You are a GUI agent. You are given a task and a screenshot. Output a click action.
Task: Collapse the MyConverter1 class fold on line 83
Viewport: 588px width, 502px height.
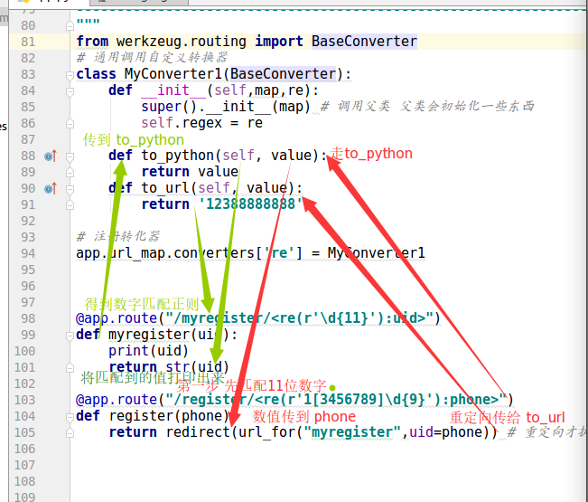click(x=70, y=75)
